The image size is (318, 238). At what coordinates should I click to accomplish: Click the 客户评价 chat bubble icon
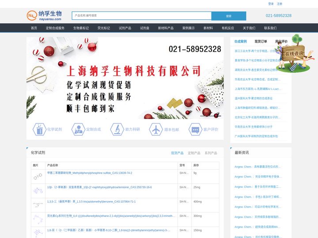(x=195, y=129)
